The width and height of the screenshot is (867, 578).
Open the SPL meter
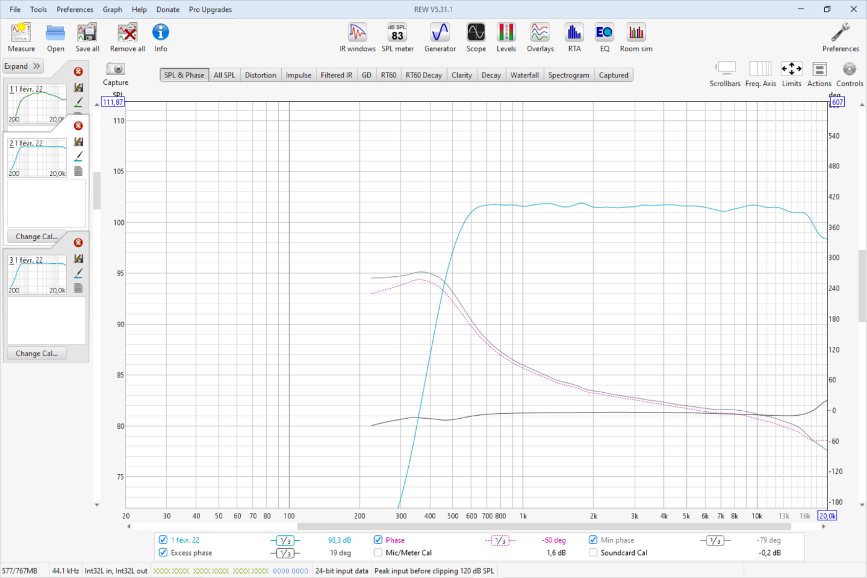click(397, 33)
